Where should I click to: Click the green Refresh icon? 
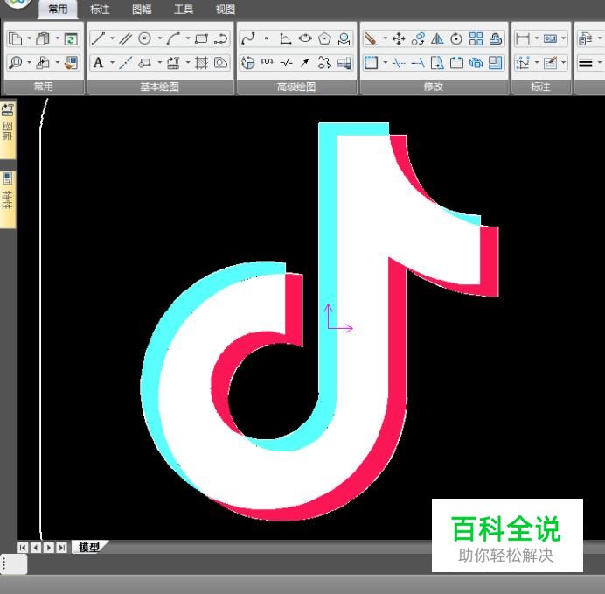click(71, 39)
